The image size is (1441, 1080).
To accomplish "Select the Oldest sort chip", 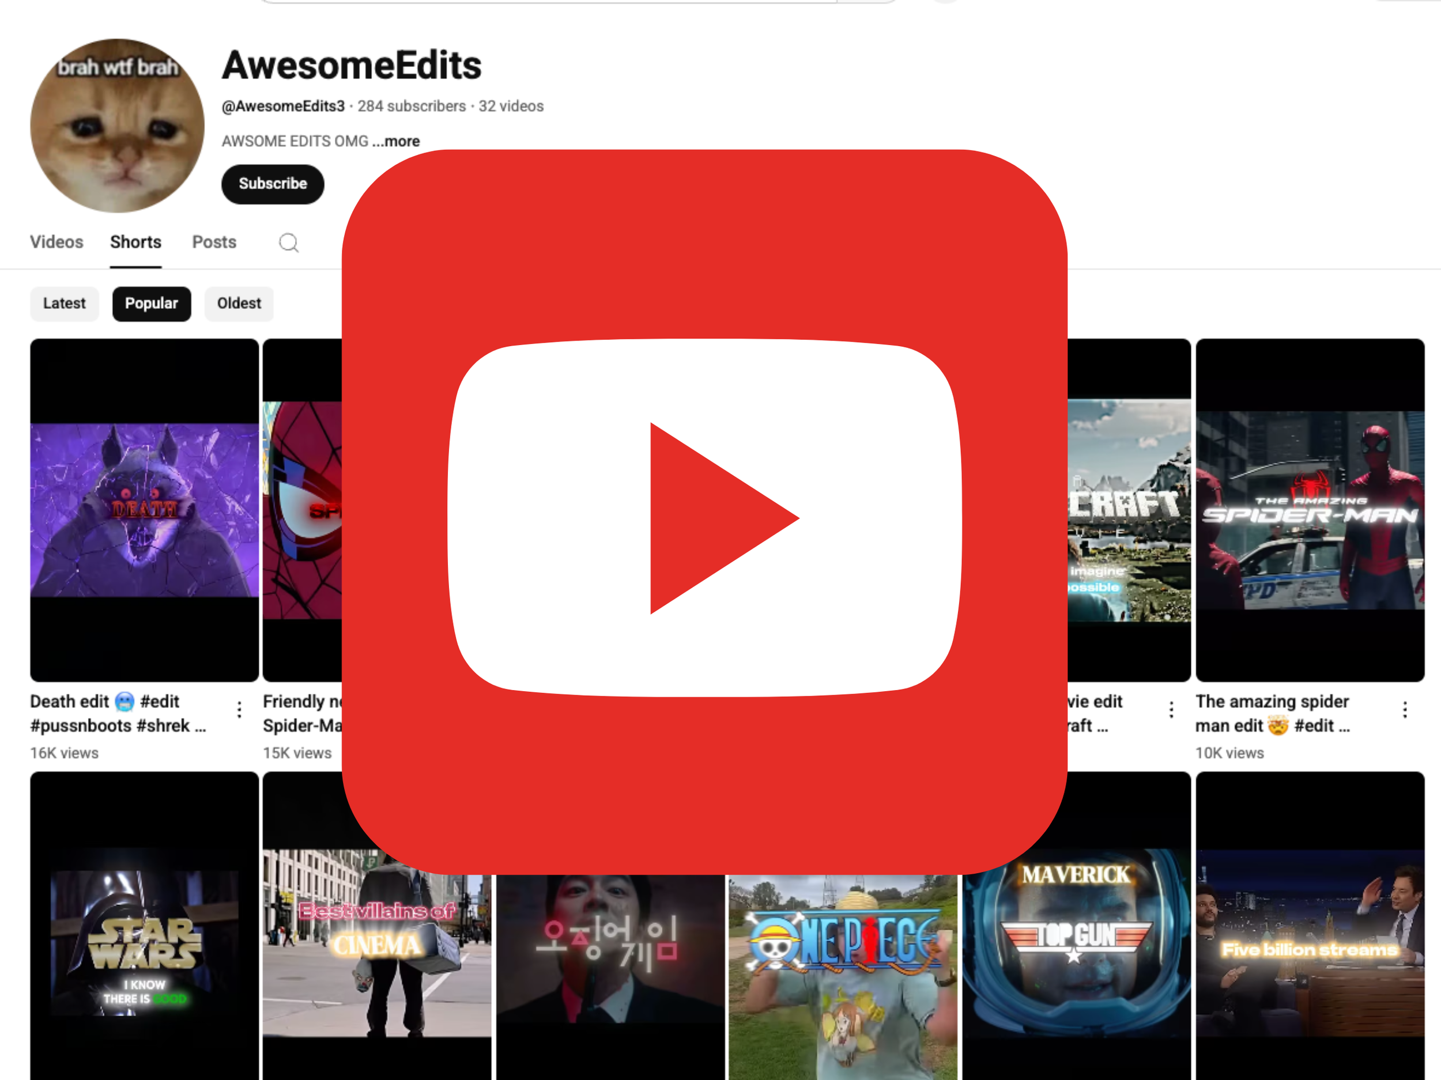I will click(239, 304).
